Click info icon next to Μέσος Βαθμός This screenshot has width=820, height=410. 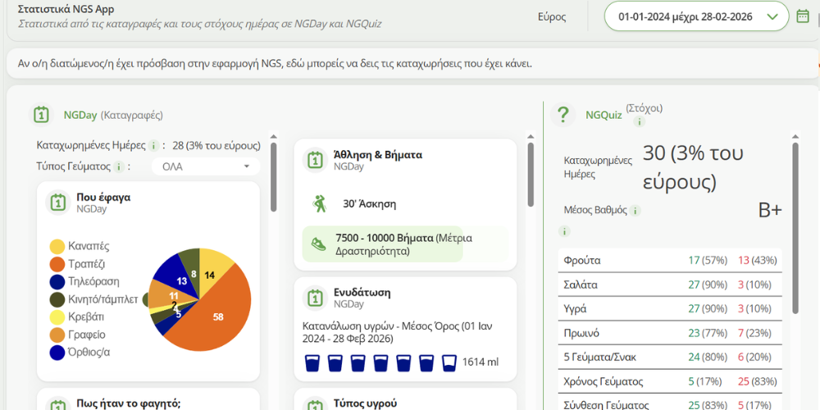coord(635,211)
